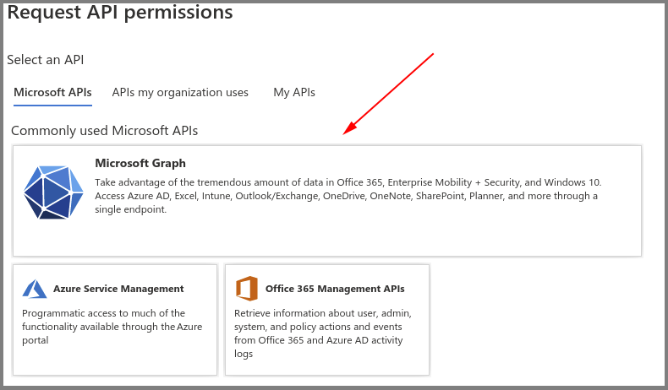Open the APIs my organization uses tab
Viewport: 668px width, 390px height.
pos(180,92)
